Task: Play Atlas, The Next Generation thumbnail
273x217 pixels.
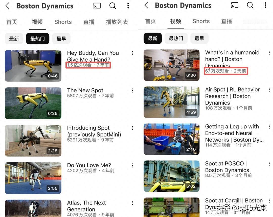Action: [33, 208]
